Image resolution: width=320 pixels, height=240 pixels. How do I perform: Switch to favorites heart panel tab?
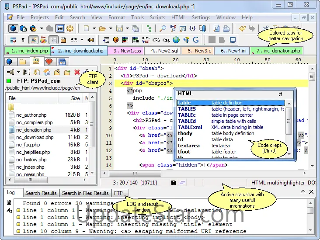click(x=49, y=62)
